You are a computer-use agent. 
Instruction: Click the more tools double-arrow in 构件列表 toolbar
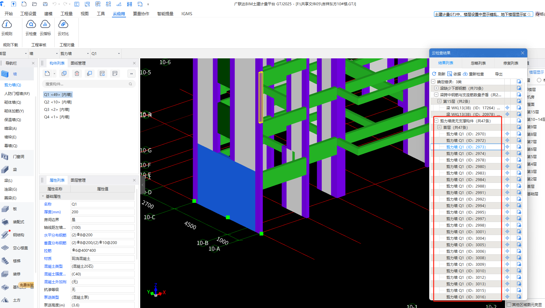pyautogui.click(x=132, y=74)
